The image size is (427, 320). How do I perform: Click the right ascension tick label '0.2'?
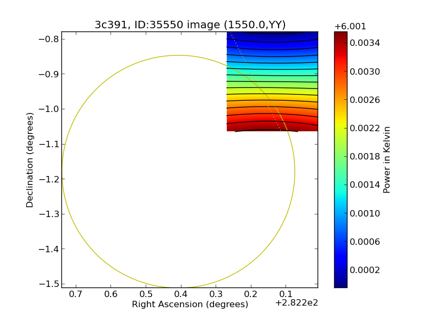tap(251, 294)
